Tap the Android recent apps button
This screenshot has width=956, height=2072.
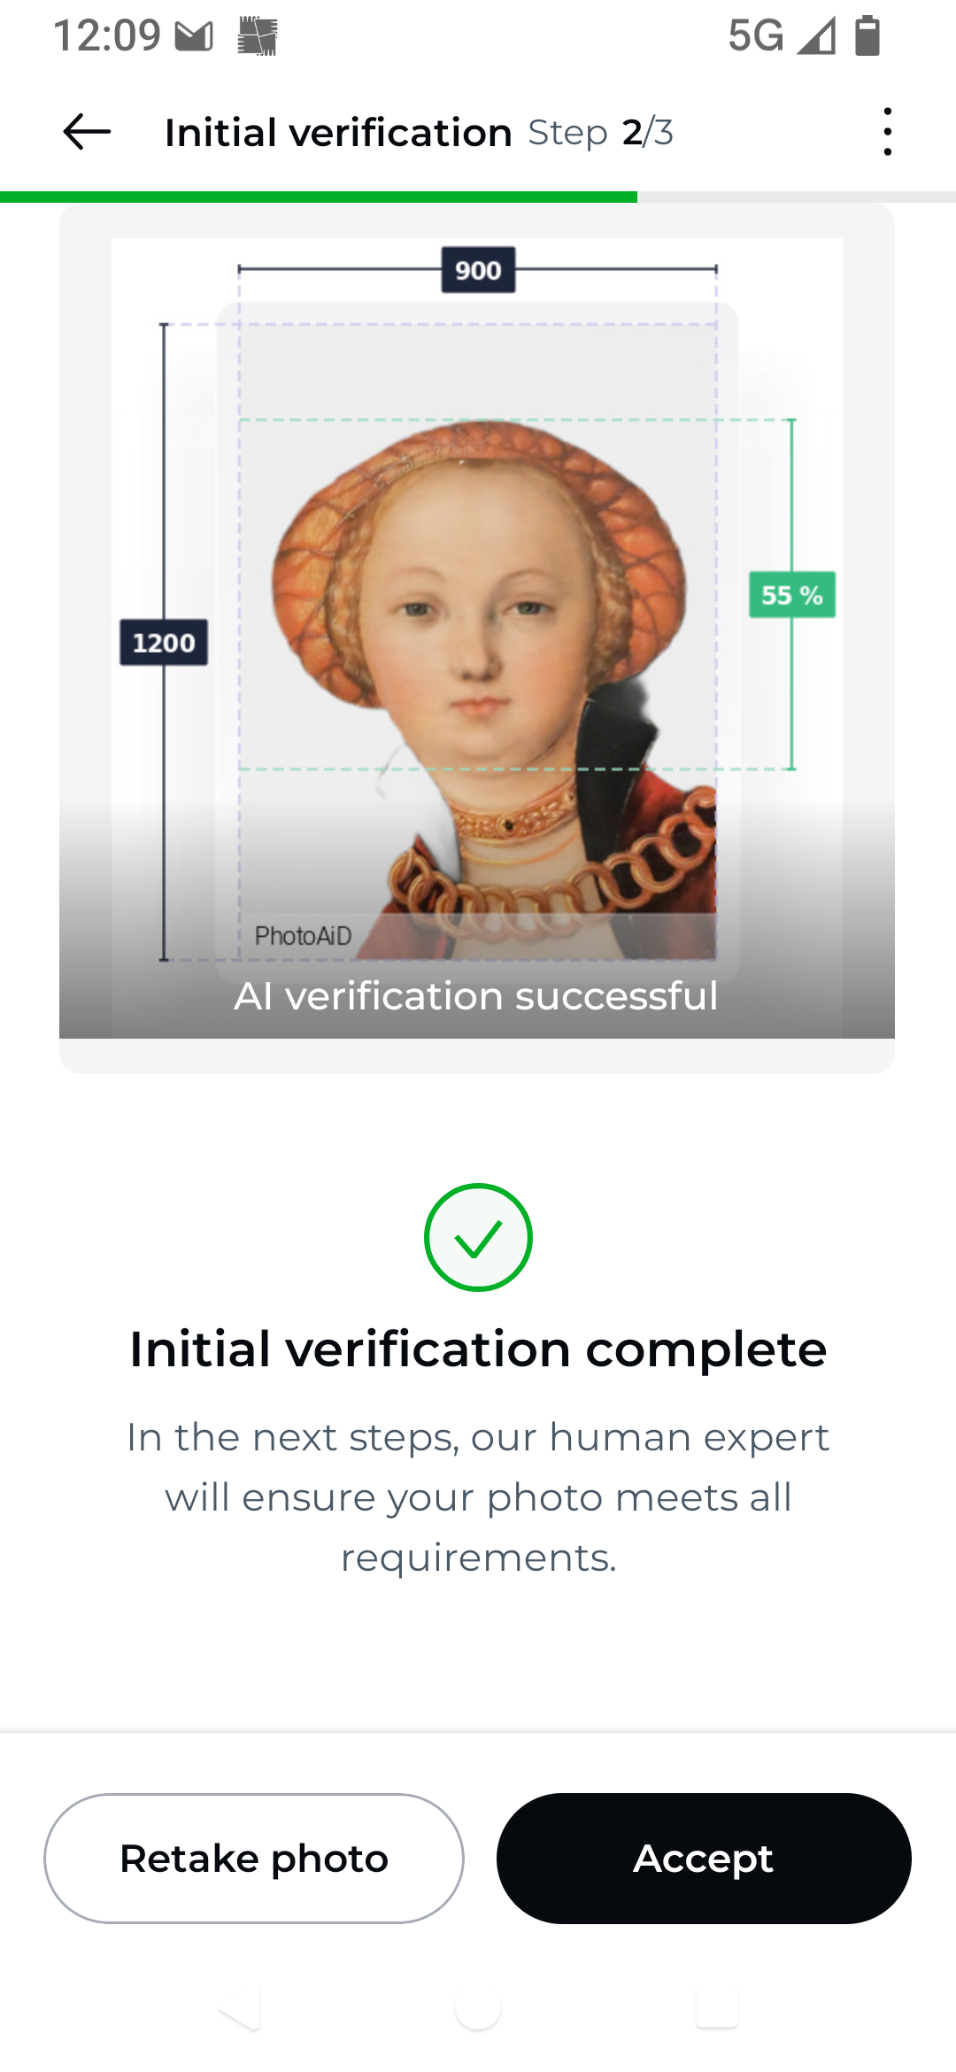(x=717, y=2008)
